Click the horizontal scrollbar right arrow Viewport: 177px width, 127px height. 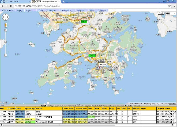pos(173,125)
